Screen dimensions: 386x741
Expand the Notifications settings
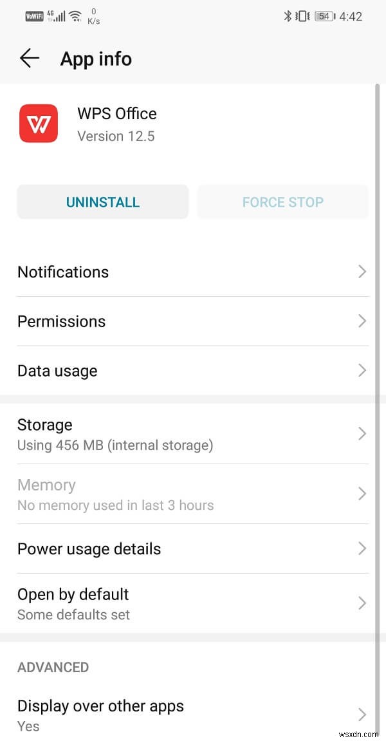click(193, 272)
